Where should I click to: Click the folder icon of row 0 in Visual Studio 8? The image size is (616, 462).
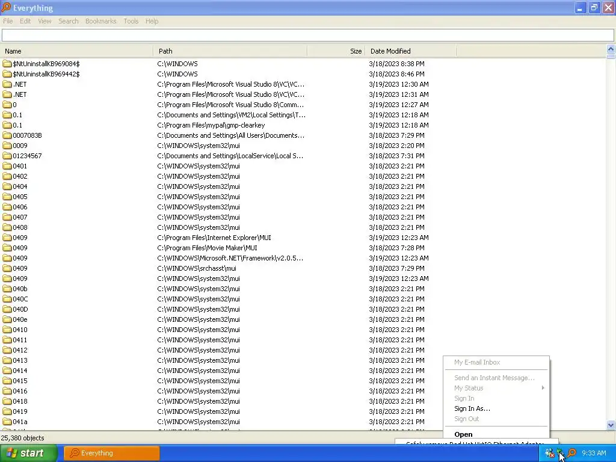point(7,105)
